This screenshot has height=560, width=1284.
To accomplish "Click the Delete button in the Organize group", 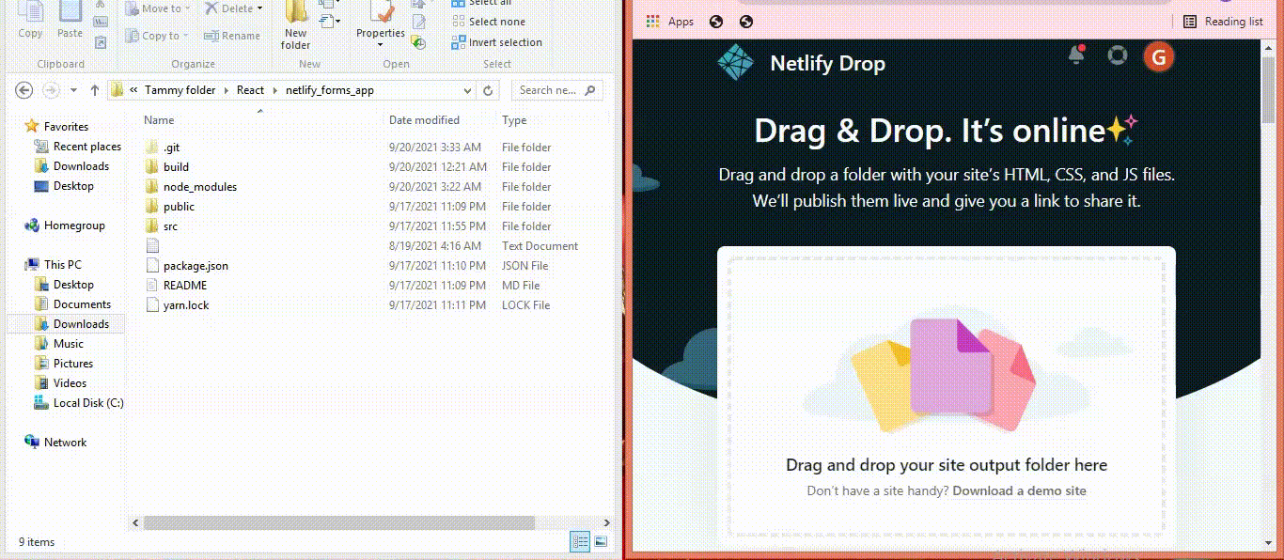I will [235, 8].
